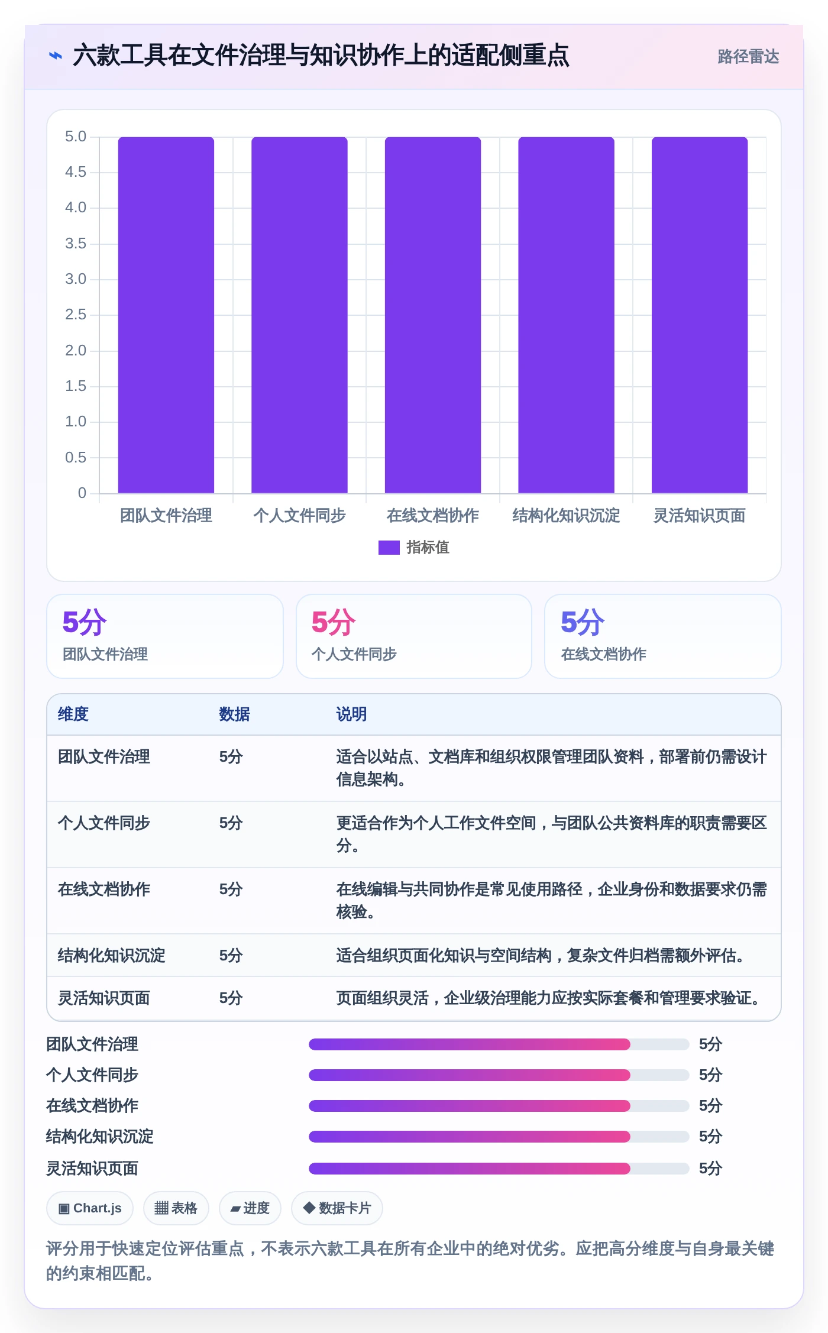Viewport: 828px width, 1333px height.
Task: Click the 维度 column header
Action: pos(73,714)
